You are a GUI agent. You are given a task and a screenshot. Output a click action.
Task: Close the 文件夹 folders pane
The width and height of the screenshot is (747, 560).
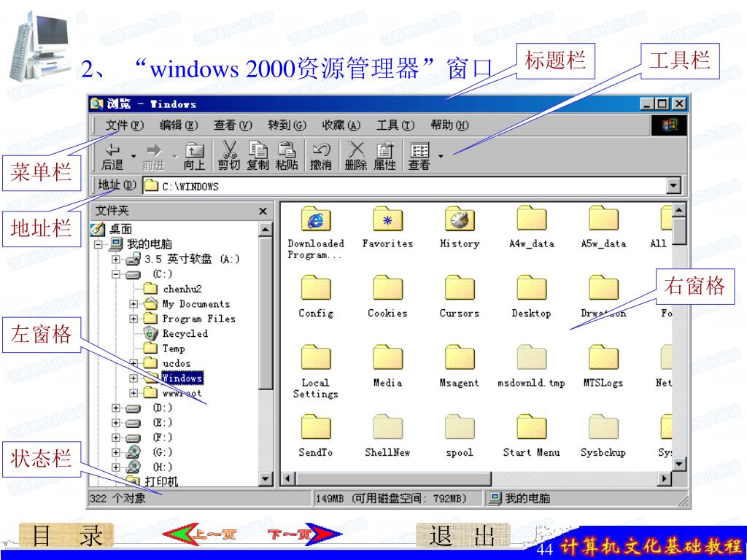(263, 211)
